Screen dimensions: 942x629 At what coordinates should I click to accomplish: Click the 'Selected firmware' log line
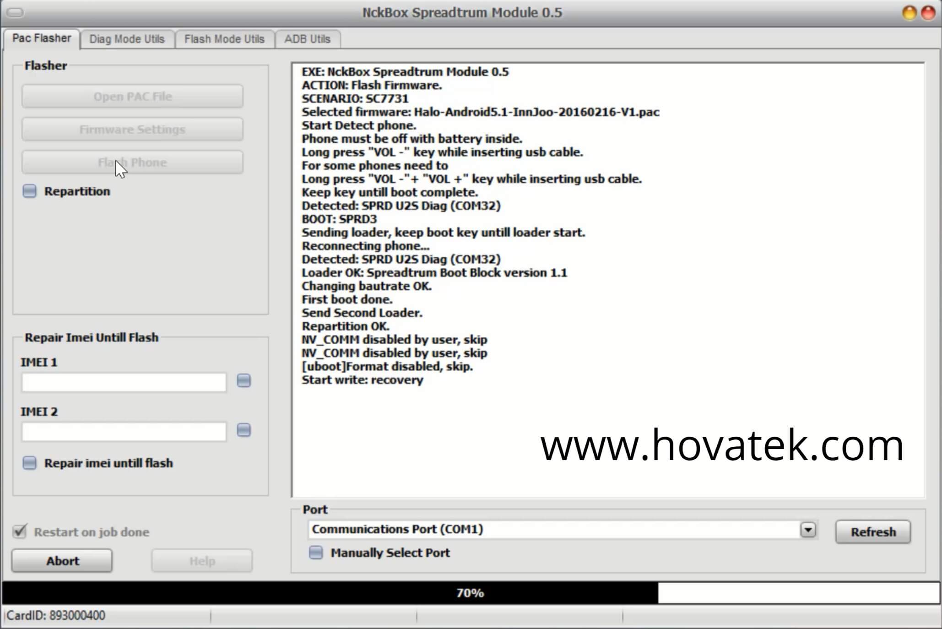tap(481, 112)
